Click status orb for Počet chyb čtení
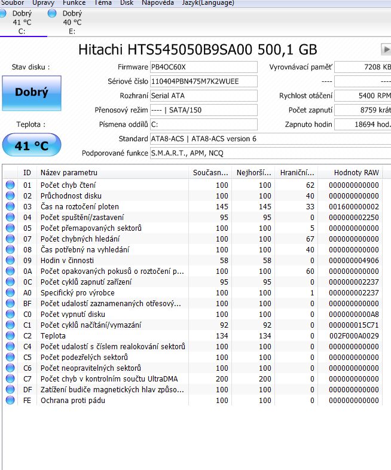391x470 pixels. click(x=10, y=185)
